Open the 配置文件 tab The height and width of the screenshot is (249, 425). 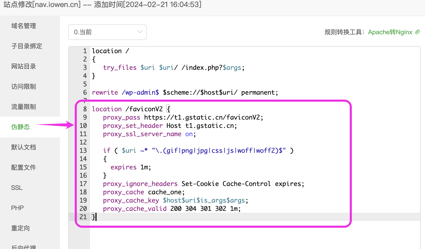coord(24,168)
